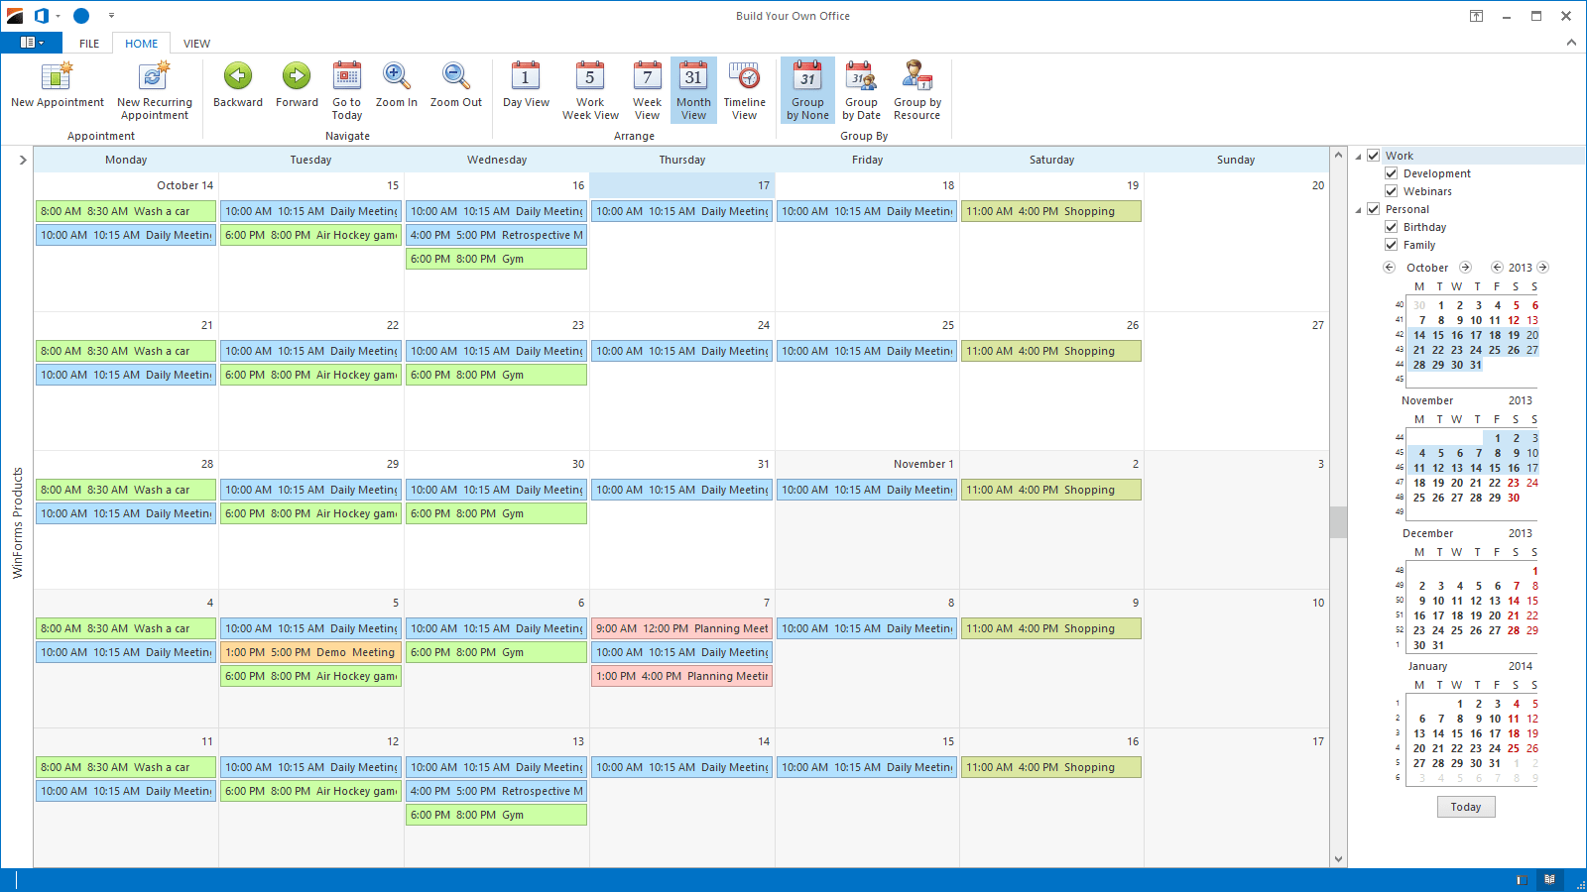Toggle ribbon display options in title bar
The height and width of the screenshot is (892, 1587).
(x=1476, y=16)
